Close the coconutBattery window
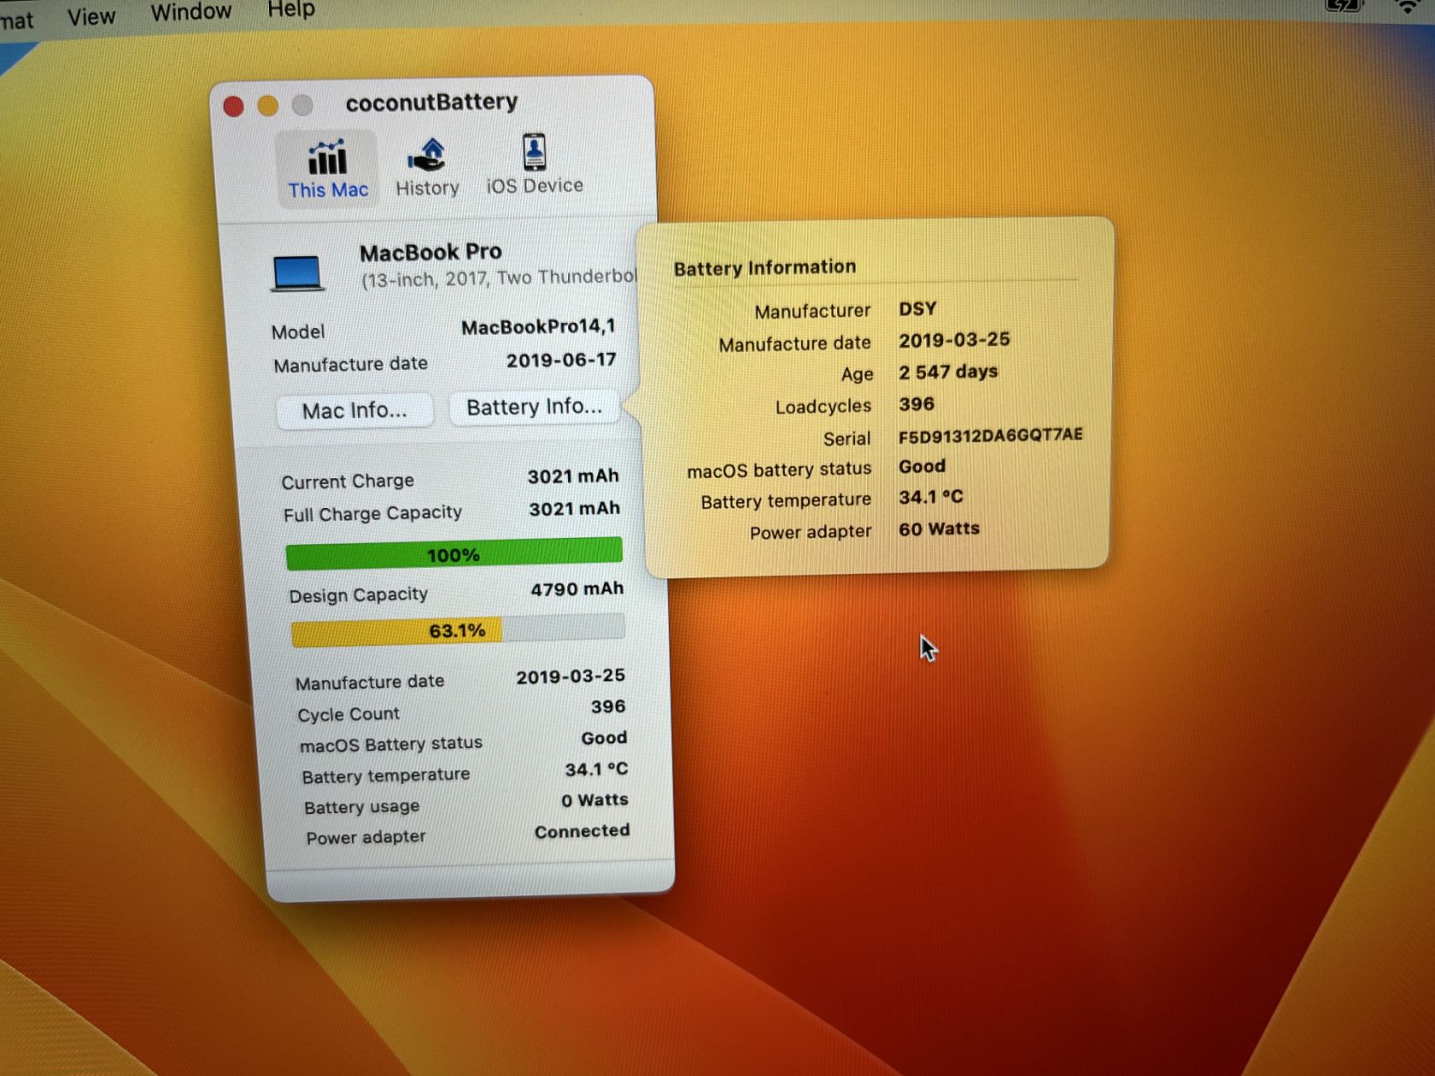The image size is (1435, 1076). (x=233, y=106)
